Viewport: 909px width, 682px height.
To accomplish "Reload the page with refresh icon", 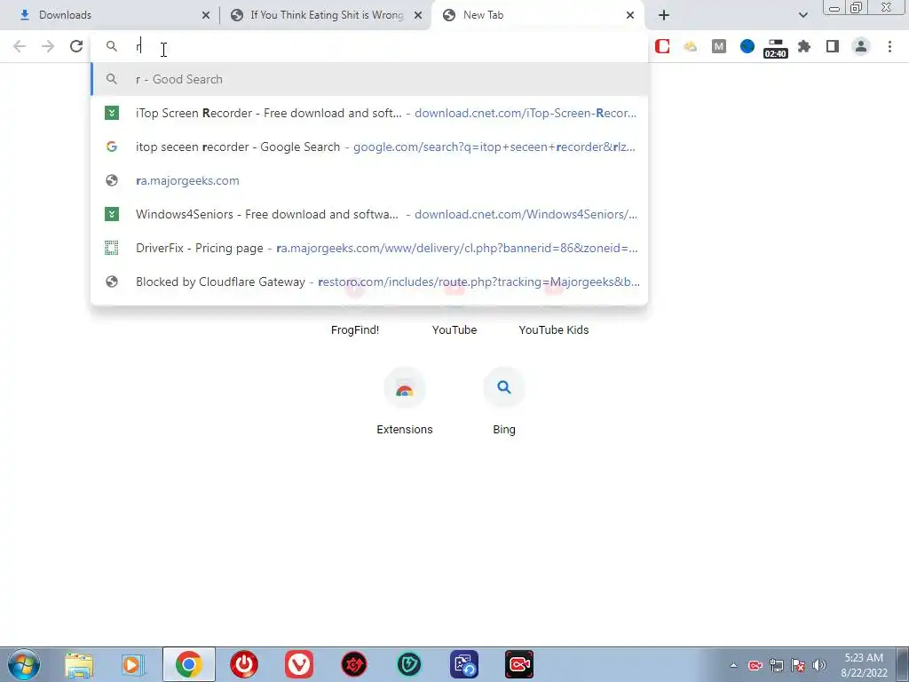I will click(x=76, y=46).
